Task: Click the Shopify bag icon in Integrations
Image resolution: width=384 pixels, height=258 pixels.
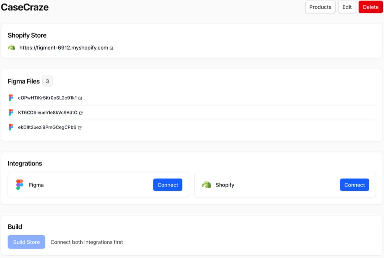Action: pos(206,184)
